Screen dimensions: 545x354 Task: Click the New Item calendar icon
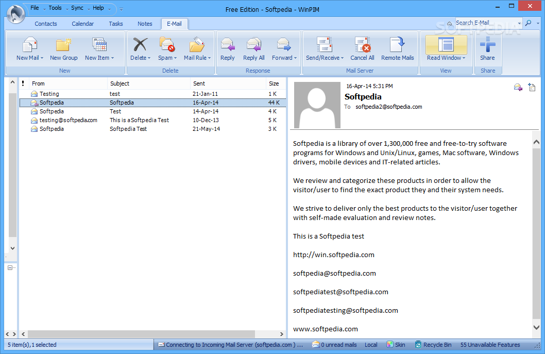(x=99, y=44)
